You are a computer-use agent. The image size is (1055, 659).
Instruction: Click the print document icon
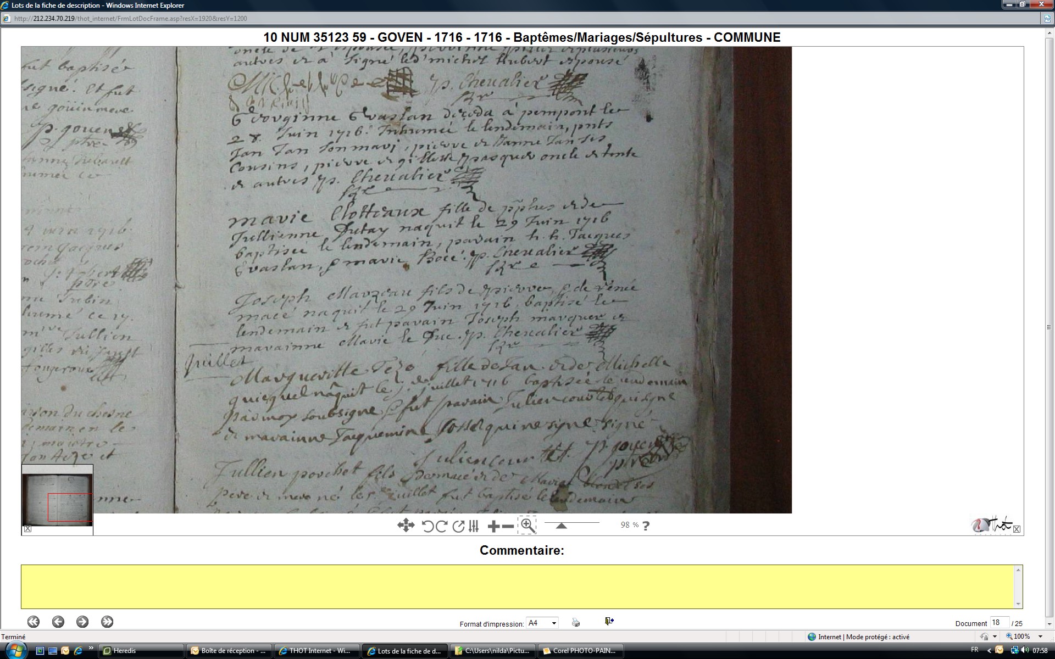tap(576, 622)
